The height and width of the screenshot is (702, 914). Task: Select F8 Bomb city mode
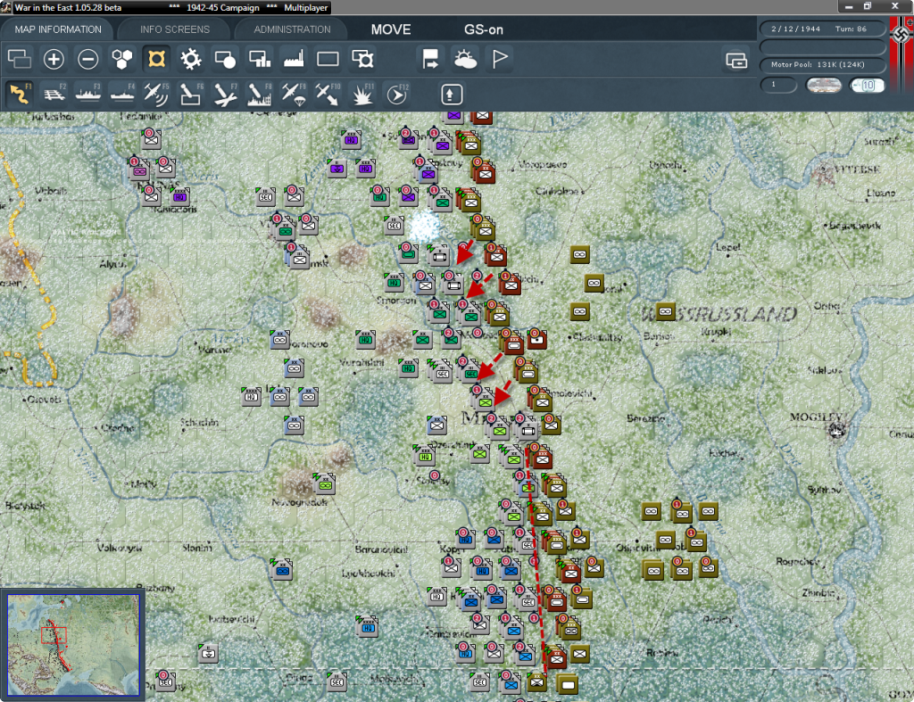260,95
